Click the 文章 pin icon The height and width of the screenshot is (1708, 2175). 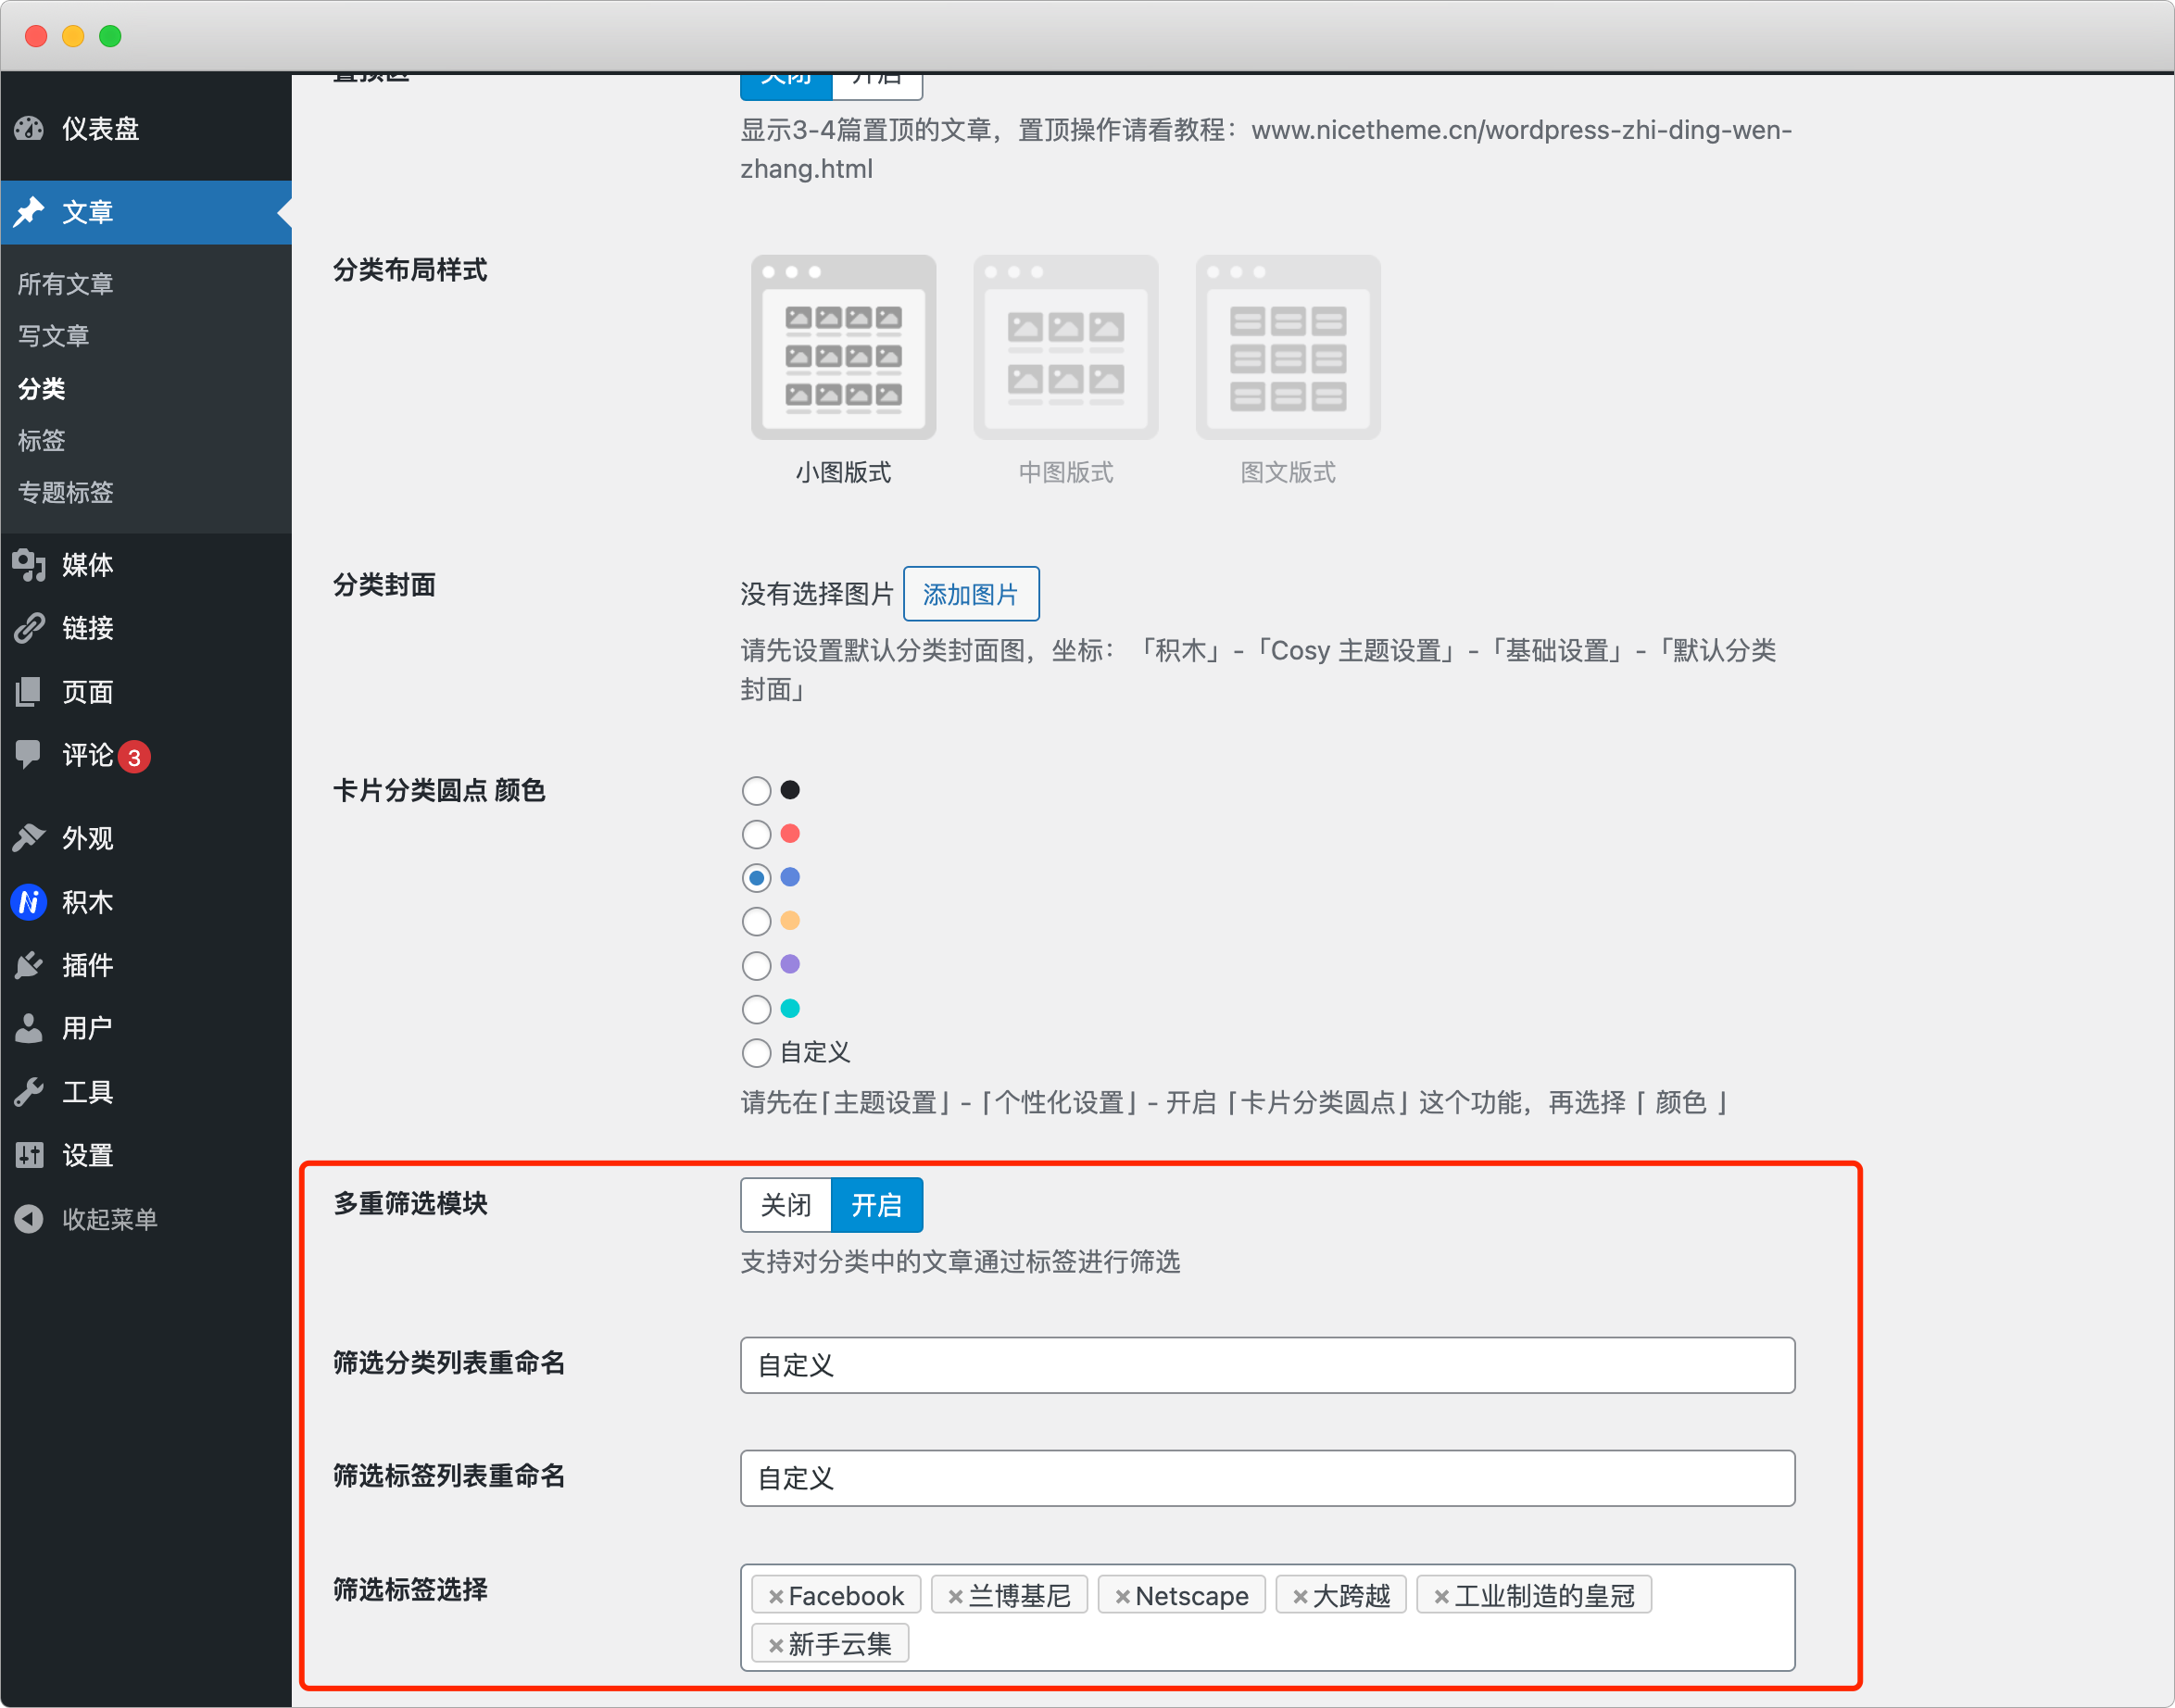click(x=29, y=212)
